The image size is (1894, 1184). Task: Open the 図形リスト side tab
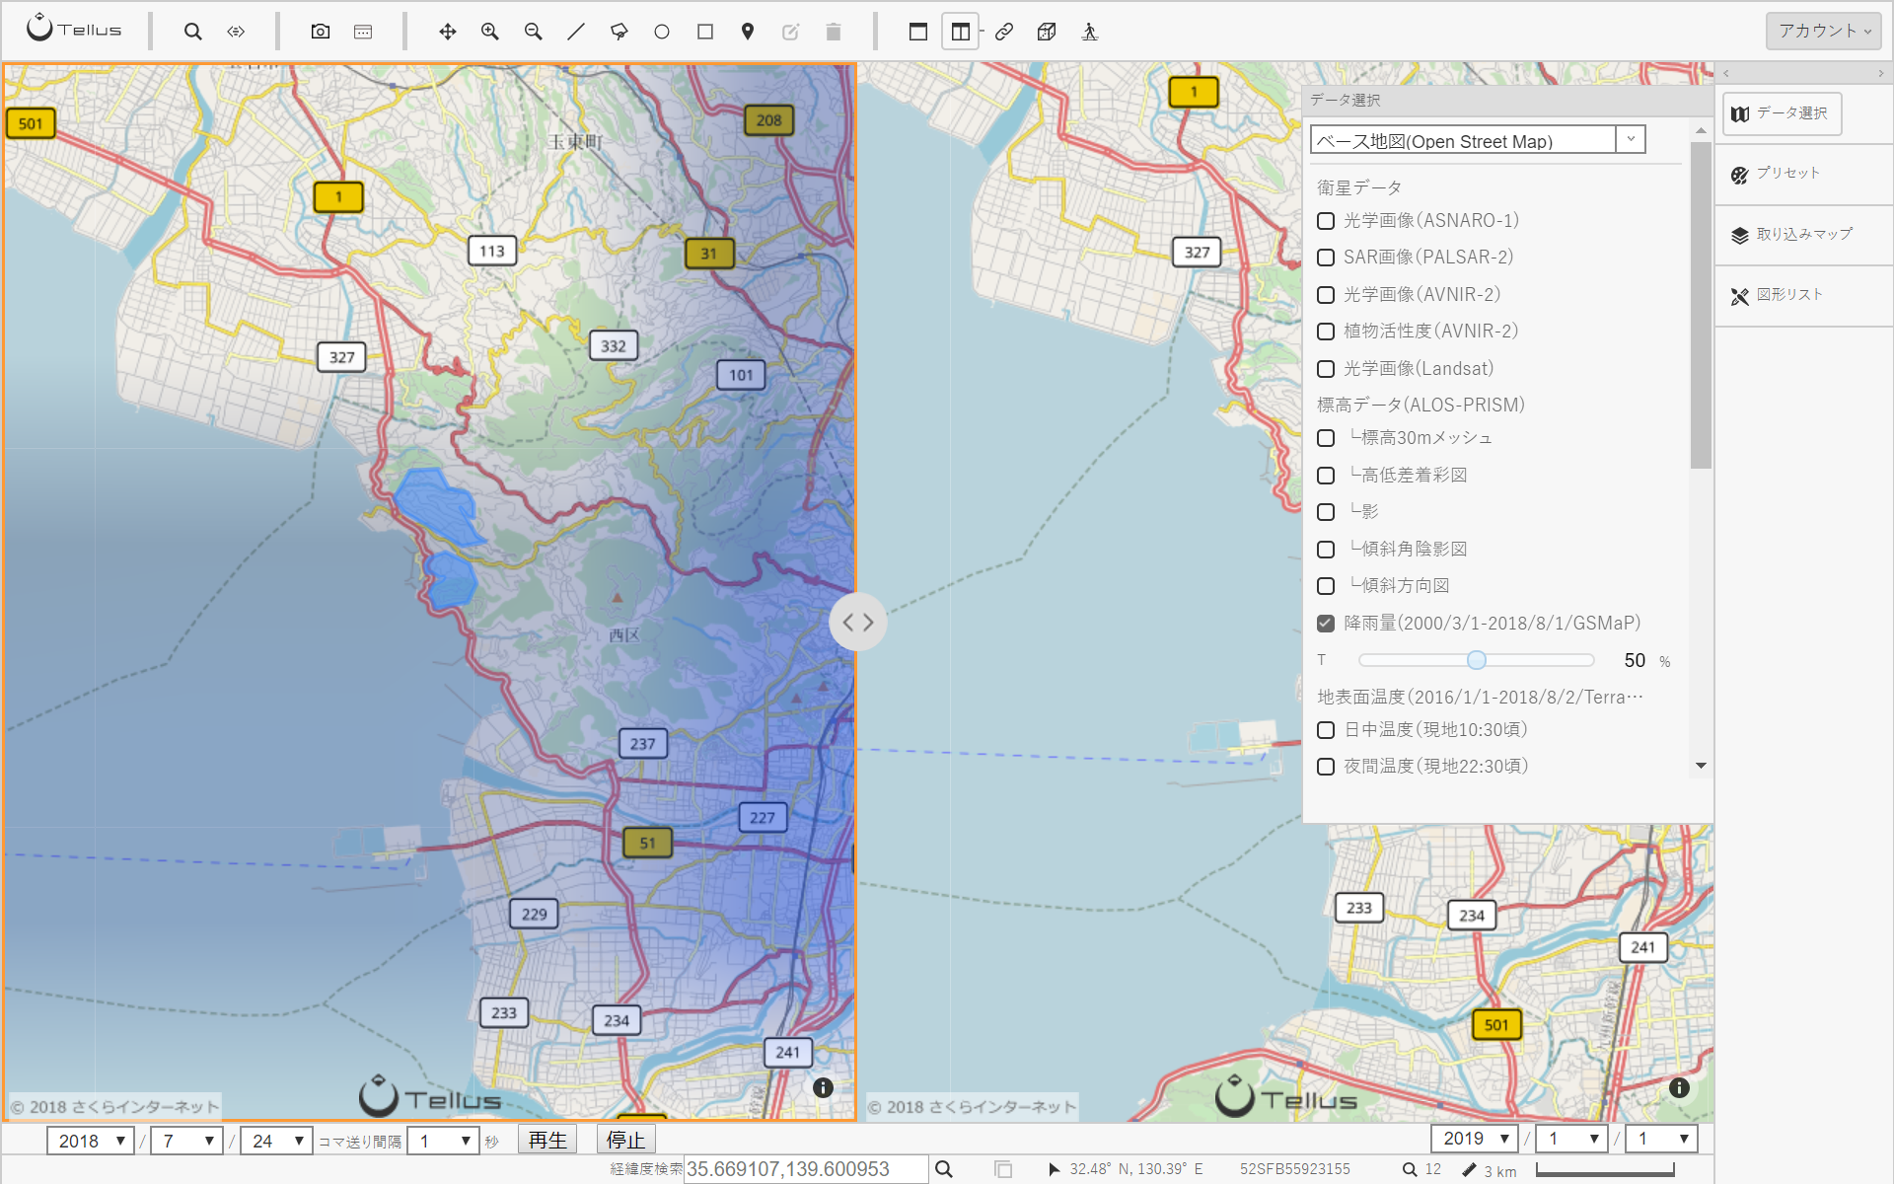(1778, 295)
